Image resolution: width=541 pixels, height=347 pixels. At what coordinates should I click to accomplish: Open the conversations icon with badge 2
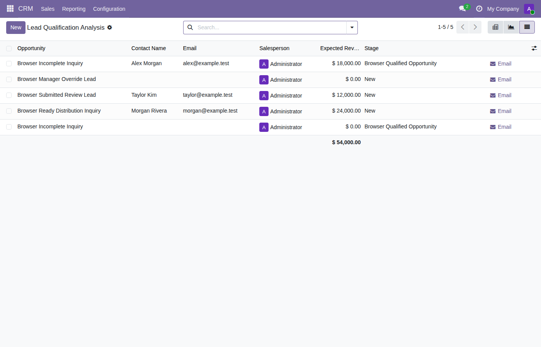point(463,8)
